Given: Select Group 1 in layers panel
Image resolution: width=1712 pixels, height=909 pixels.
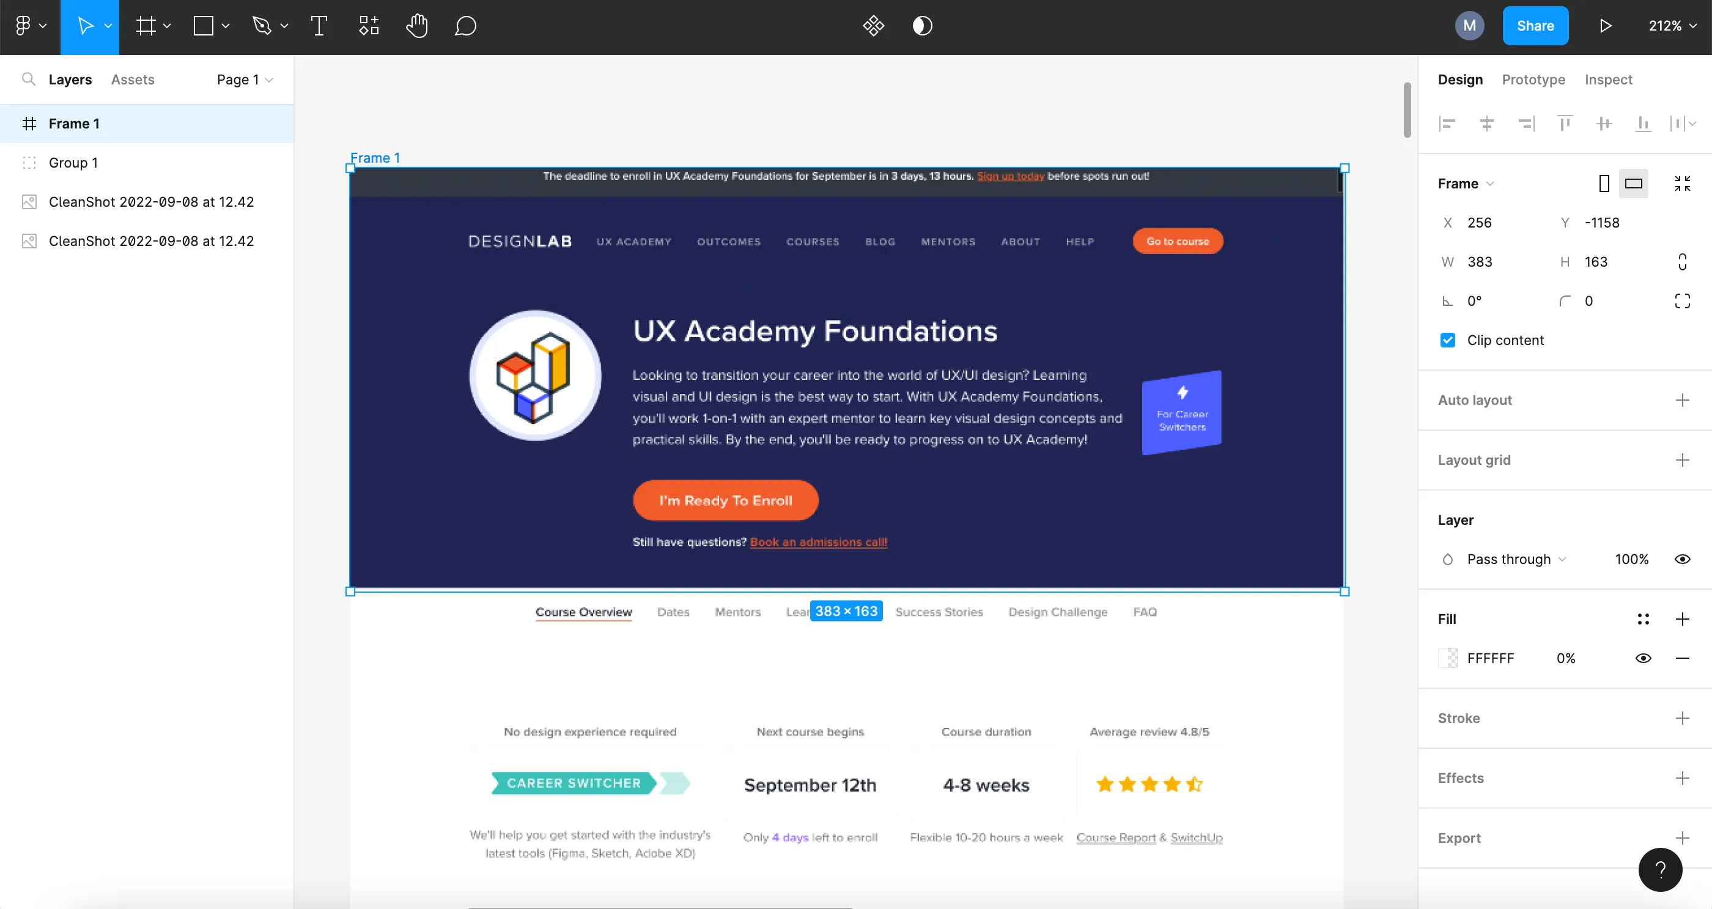Looking at the screenshot, I should pyautogui.click(x=73, y=162).
